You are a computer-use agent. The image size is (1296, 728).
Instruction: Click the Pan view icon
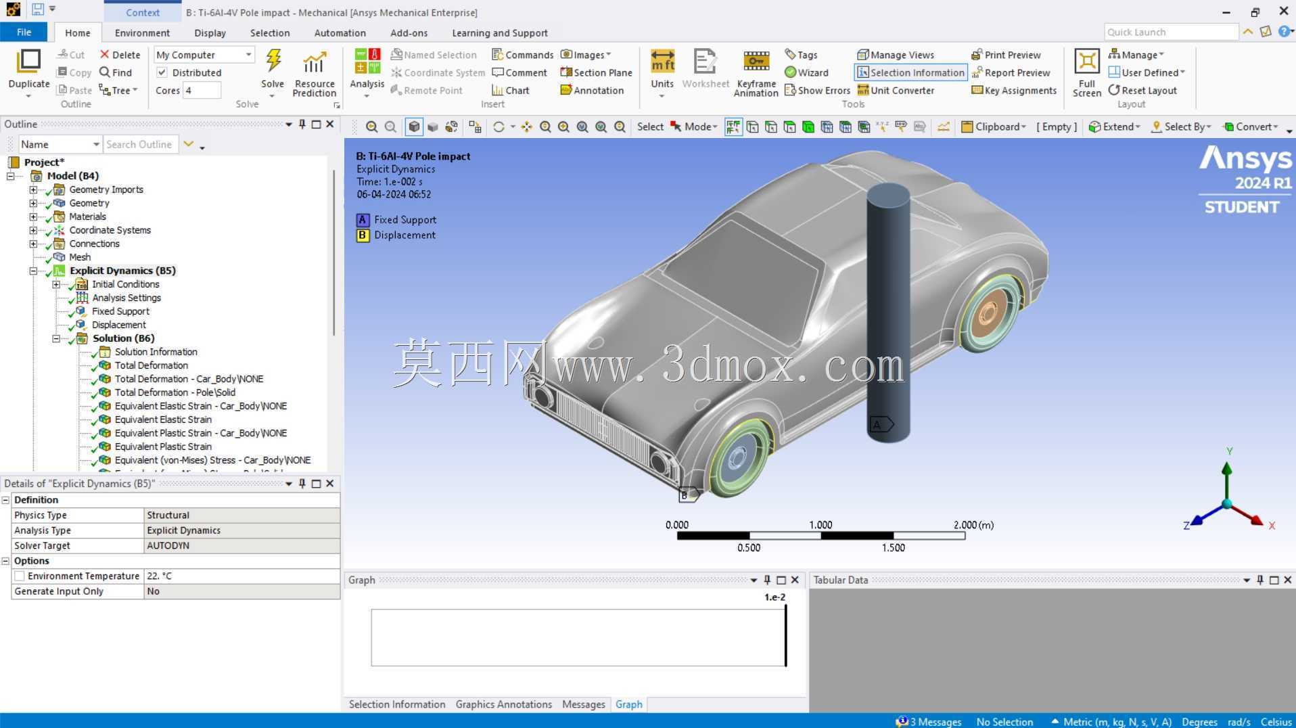[x=526, y=127]
